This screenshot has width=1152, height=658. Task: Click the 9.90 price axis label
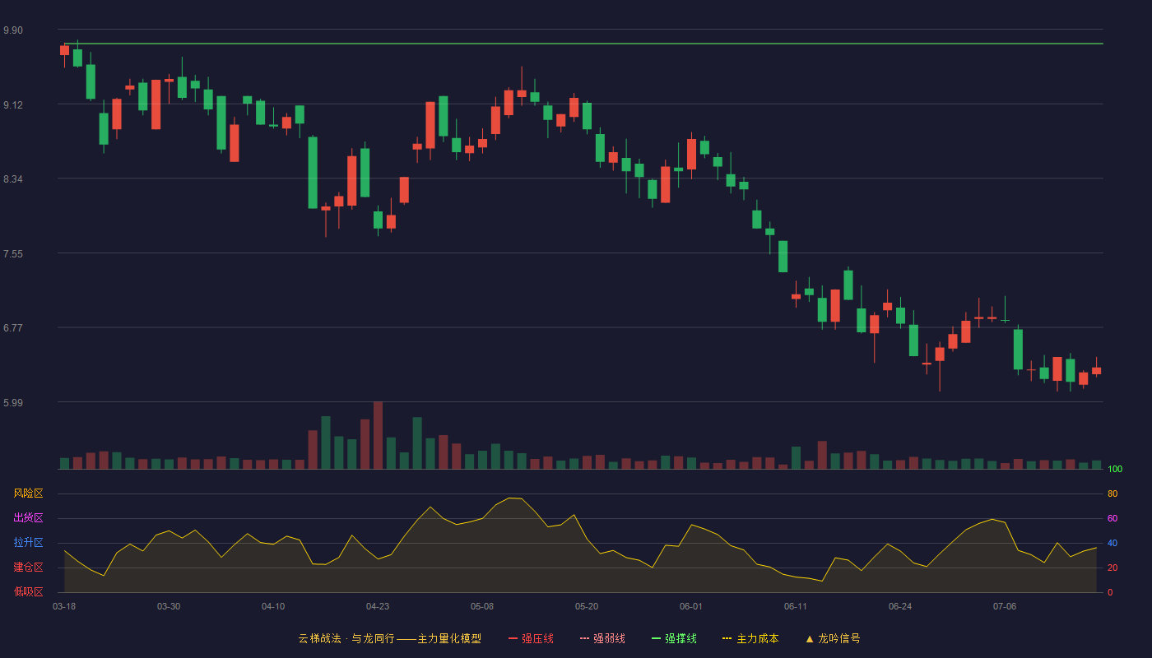[13, 30]
